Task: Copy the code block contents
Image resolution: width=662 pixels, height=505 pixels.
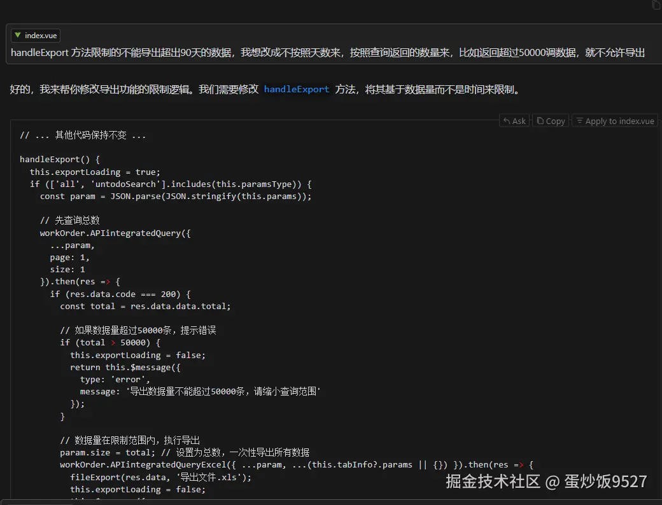Action: 551,121
